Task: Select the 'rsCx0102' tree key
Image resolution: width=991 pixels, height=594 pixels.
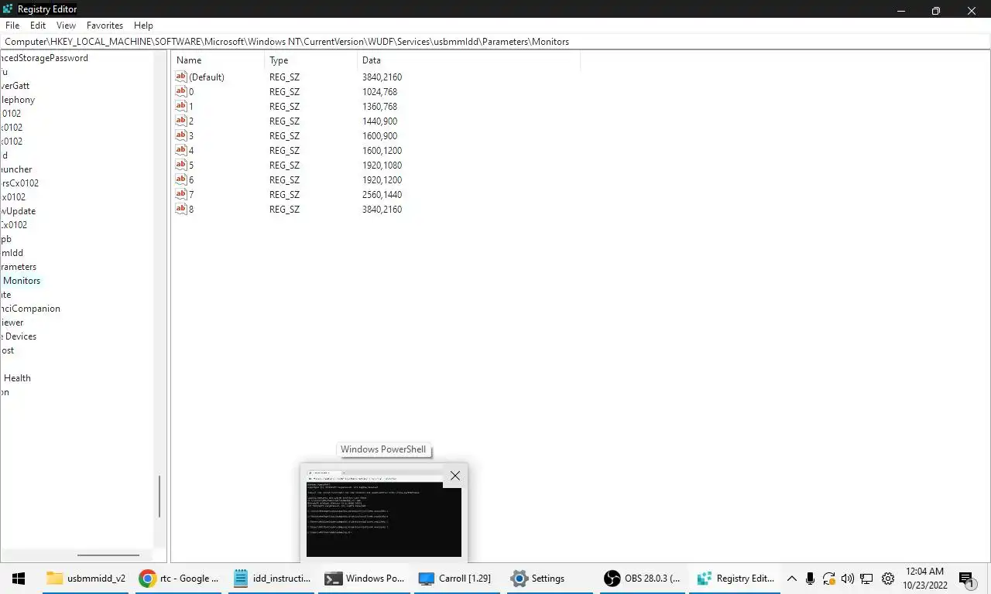Action: 19,183
